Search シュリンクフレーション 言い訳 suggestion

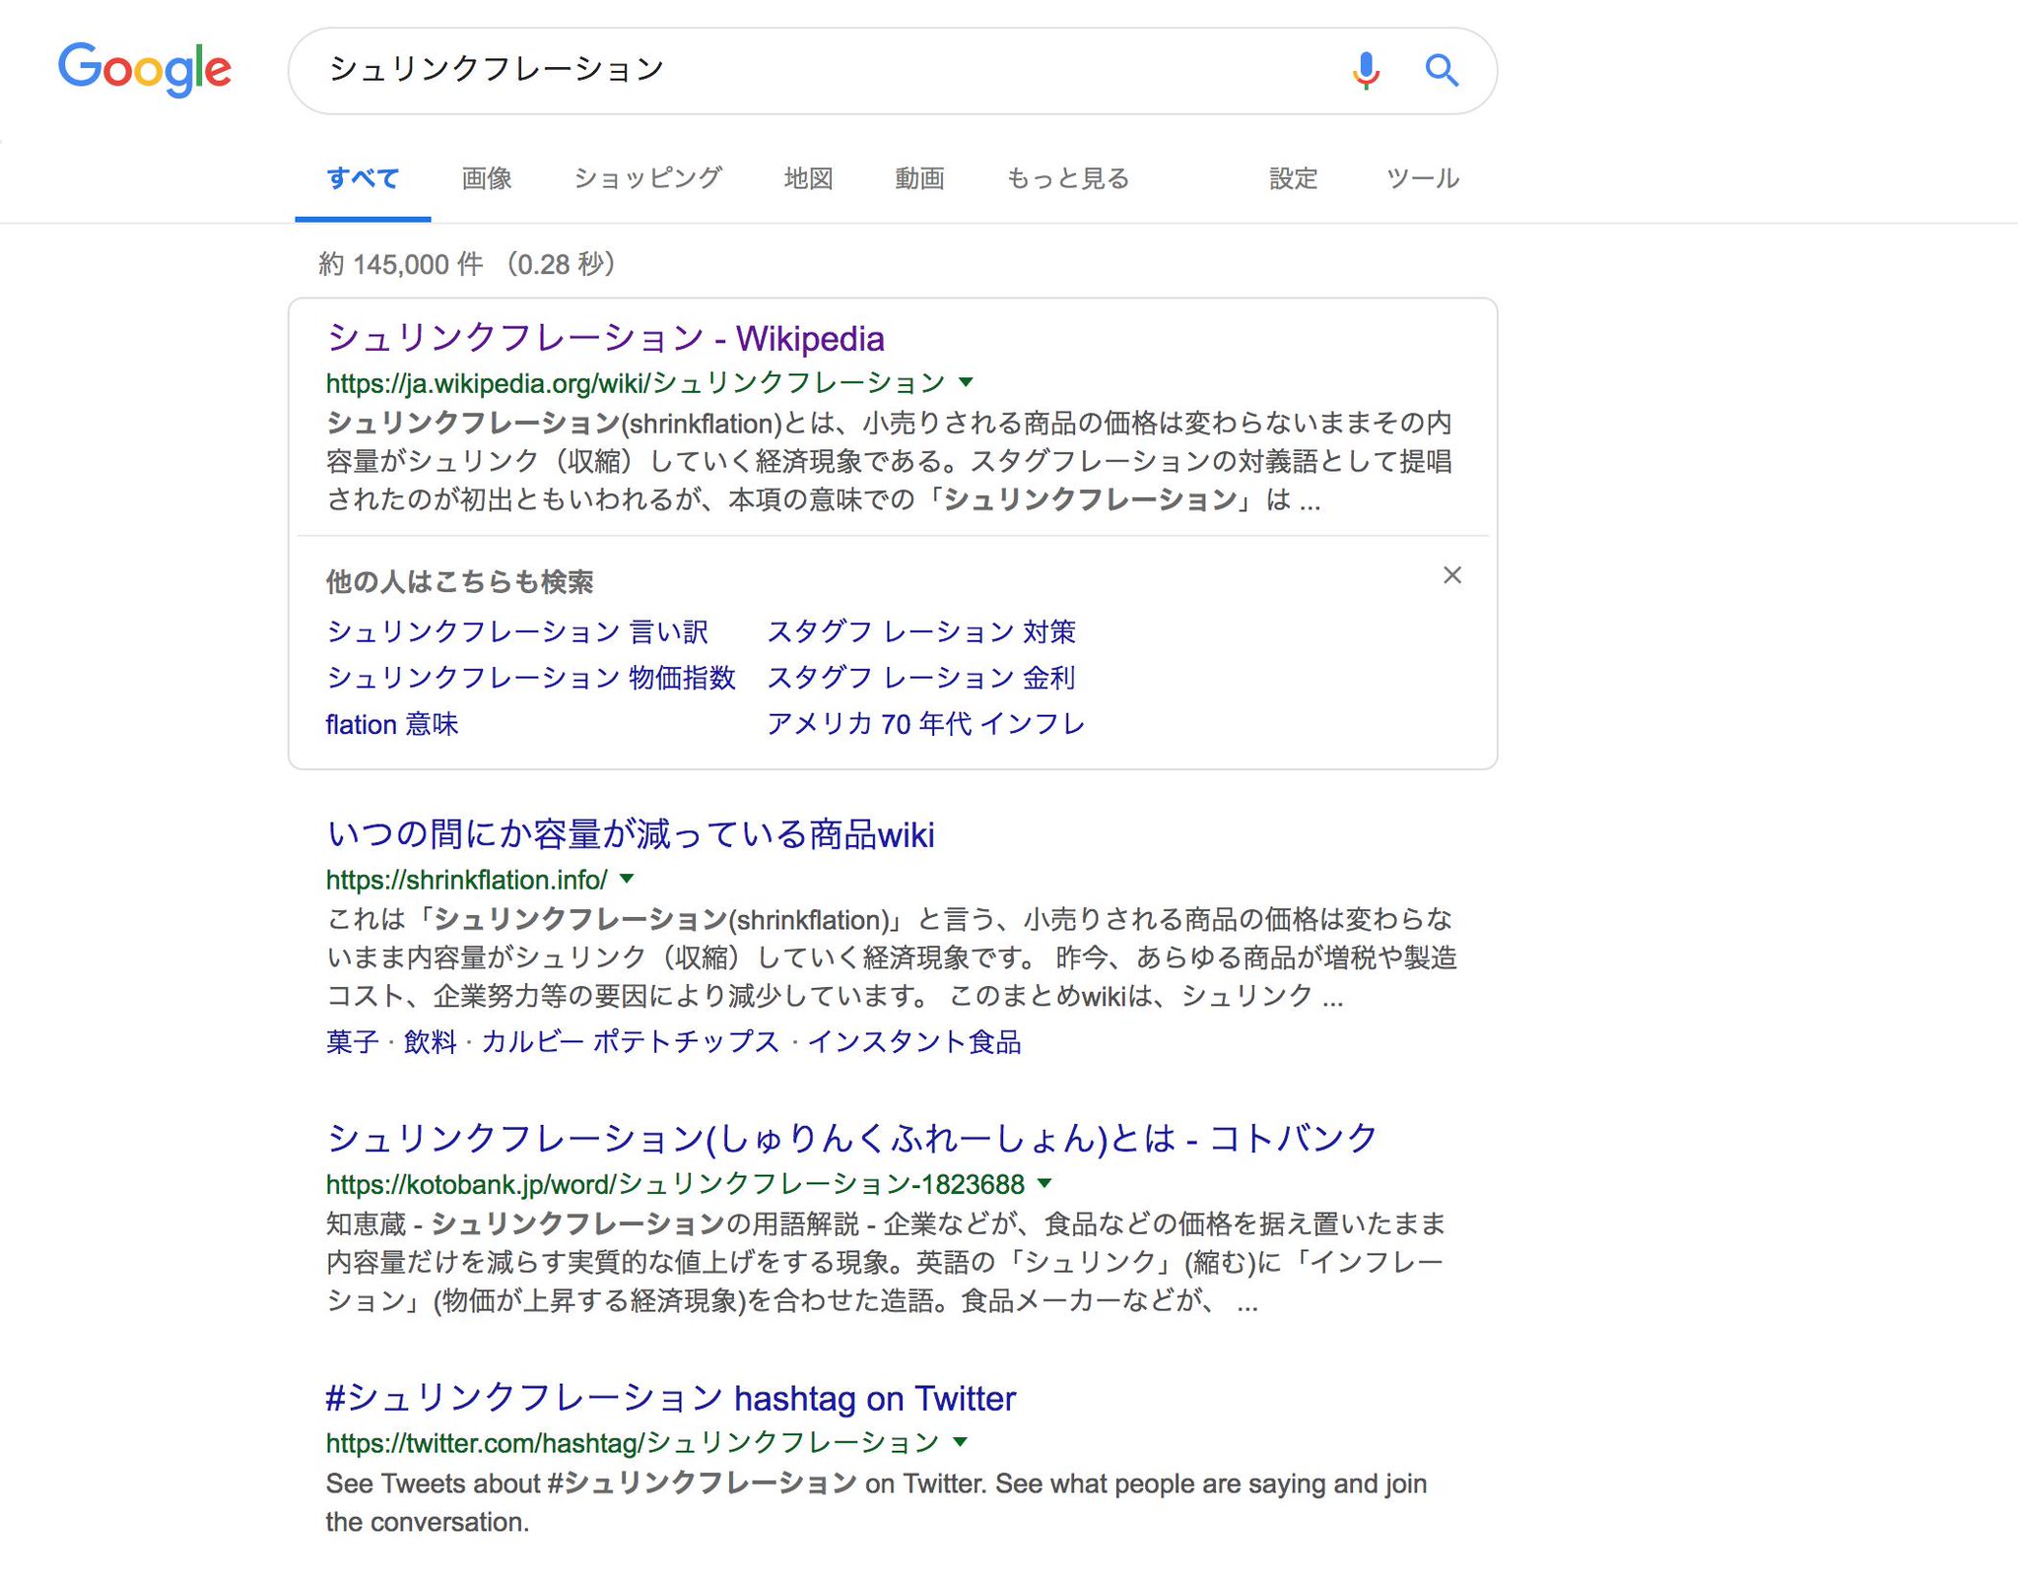coord(517,631)
